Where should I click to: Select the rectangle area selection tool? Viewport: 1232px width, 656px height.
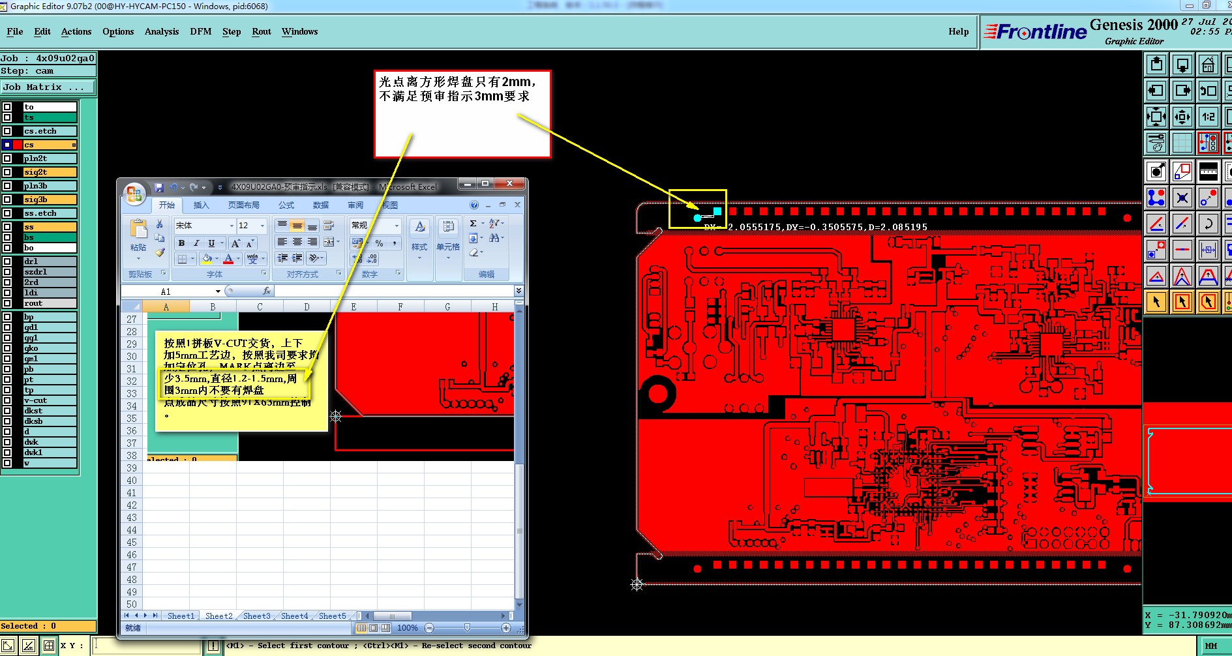(x=1182, y=302)
